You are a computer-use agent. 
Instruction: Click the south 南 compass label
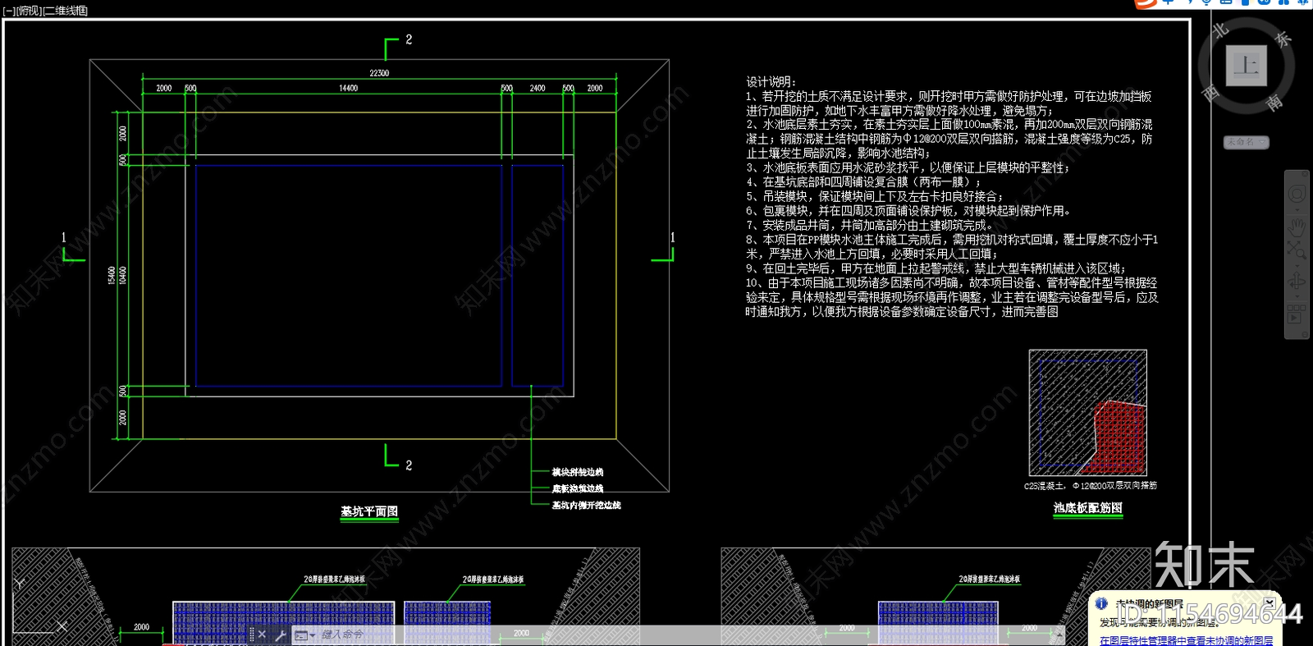(1274, 102)
